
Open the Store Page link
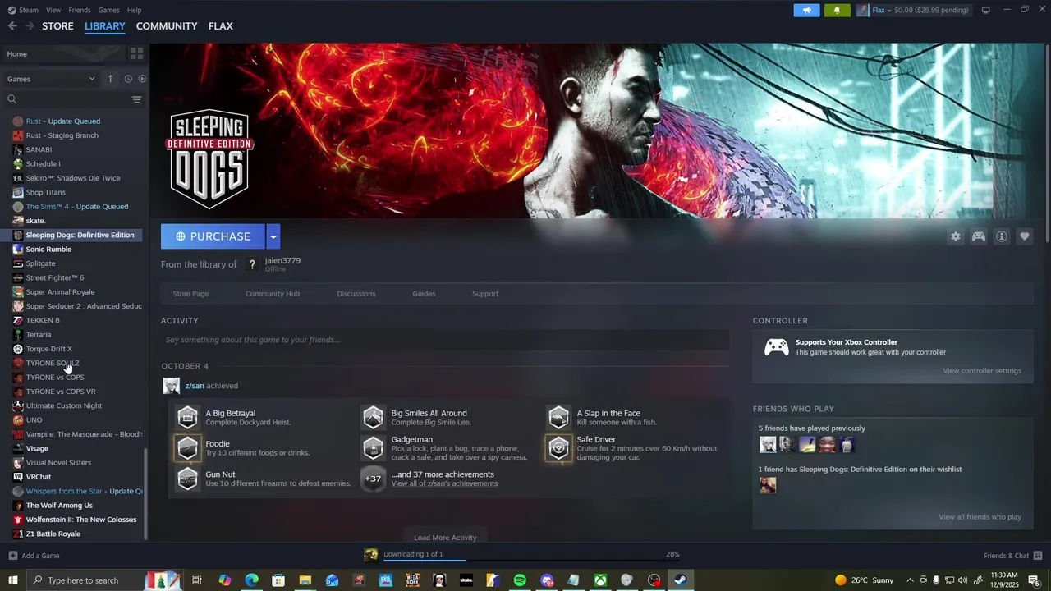(x=190, y=294)
